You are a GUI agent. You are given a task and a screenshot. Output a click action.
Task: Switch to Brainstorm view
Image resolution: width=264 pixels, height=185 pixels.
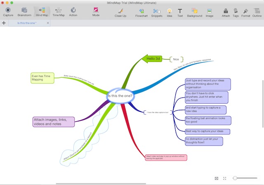click(24, 10)
